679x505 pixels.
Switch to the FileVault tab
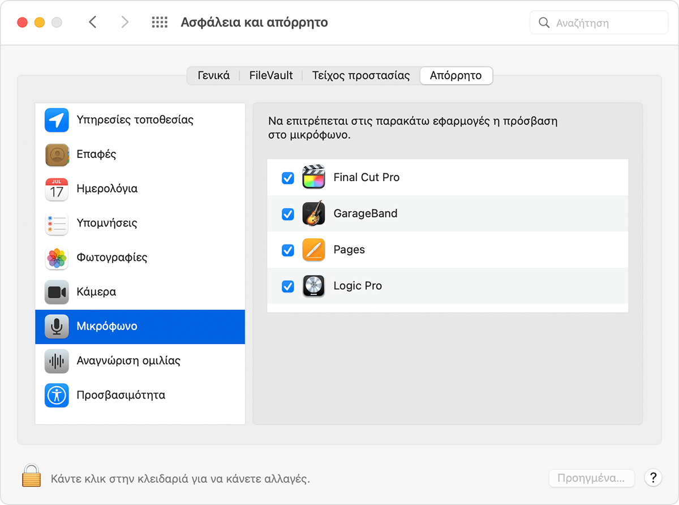point(271,75)
